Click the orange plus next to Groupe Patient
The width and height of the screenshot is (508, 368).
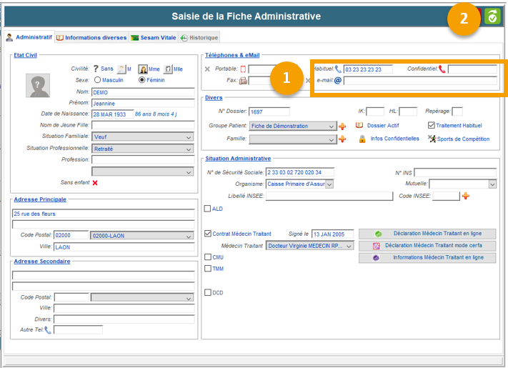(x=342, y=126)
